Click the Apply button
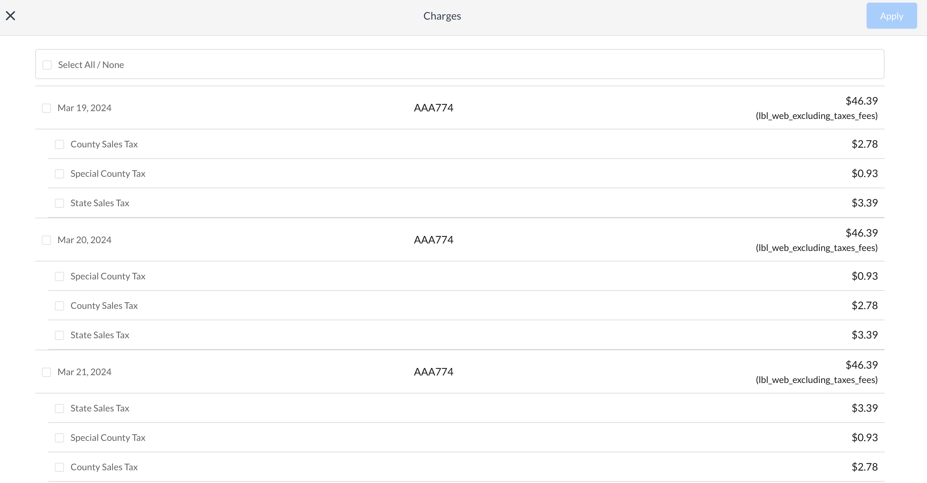The image size is (927, 483). [x=891, y=15]
